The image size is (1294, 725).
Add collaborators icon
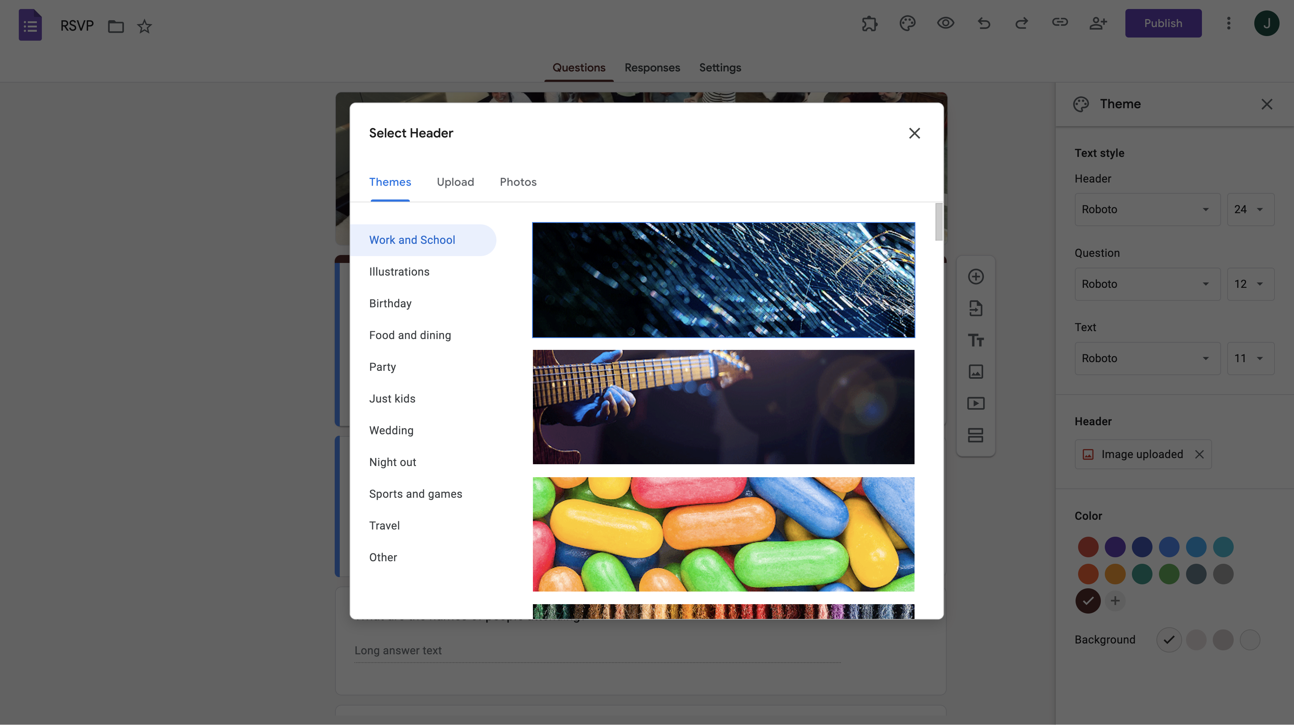click(1098, 23)
